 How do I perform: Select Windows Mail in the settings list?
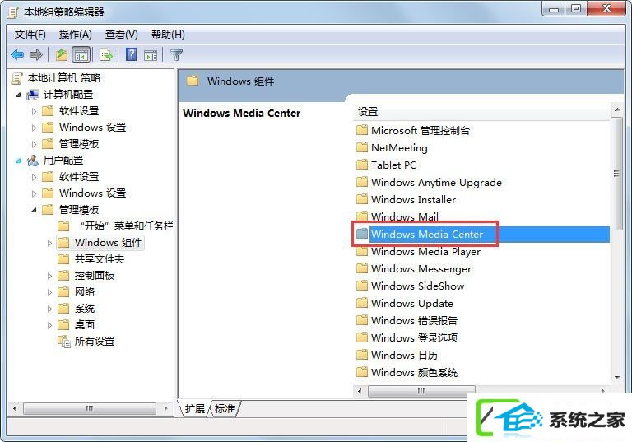click(404, 217)
